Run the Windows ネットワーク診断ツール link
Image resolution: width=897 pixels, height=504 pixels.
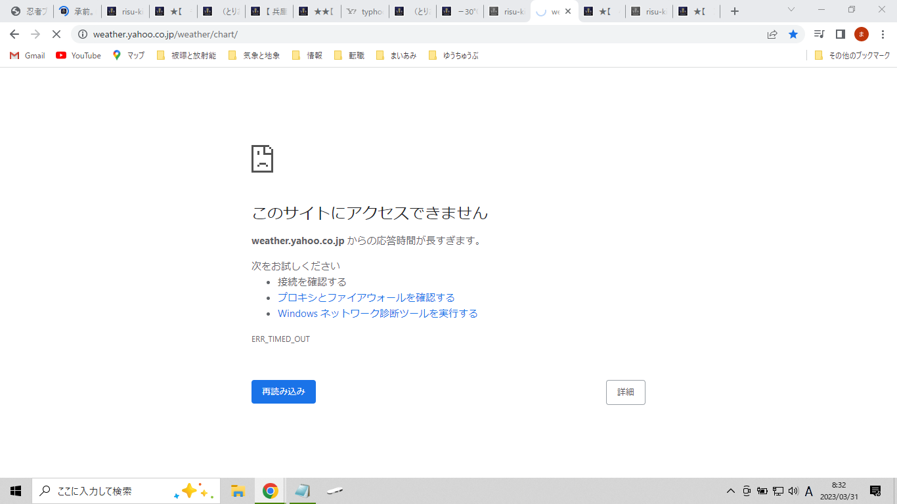[x=378, y=313]
